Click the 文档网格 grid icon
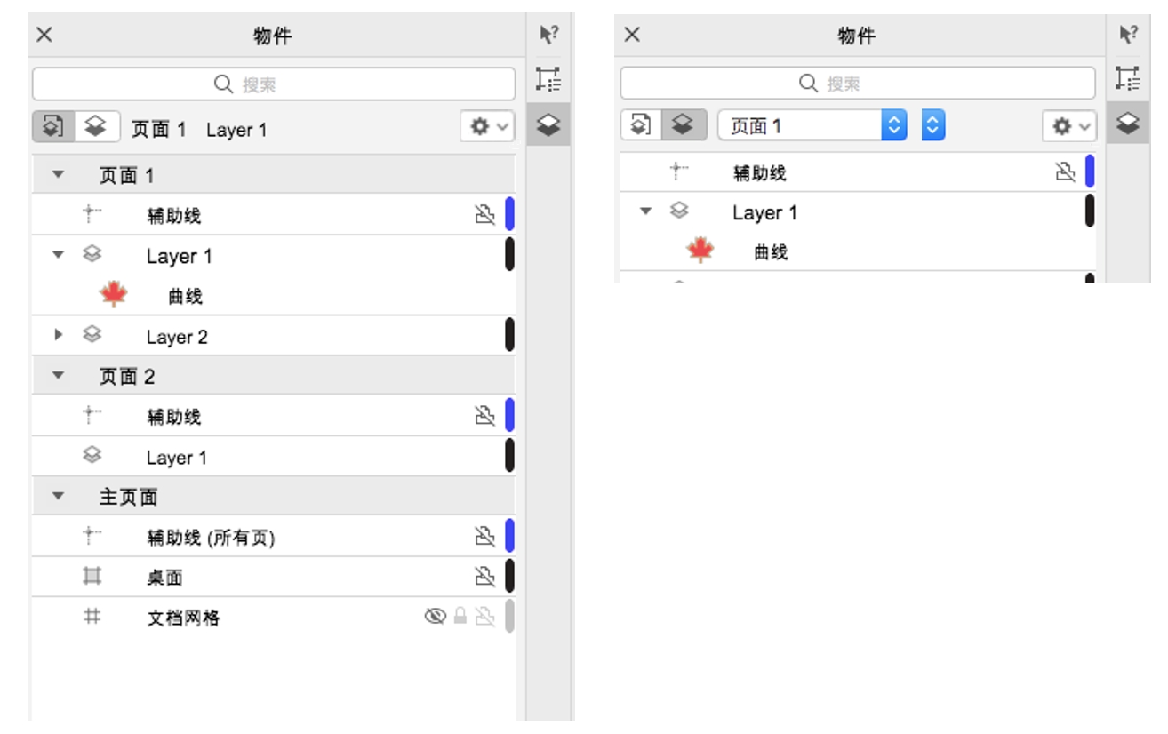Screen dimensions: 1168x734 (92, 617)
